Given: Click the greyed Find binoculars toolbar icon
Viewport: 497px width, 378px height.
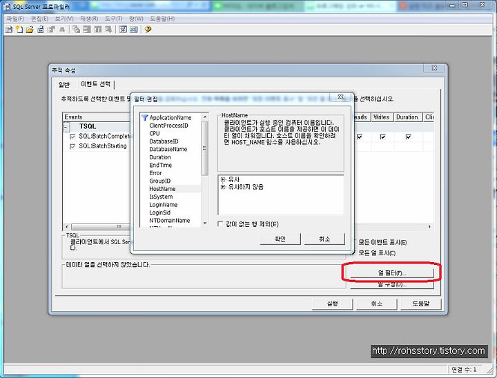Looking at the screenshot, I should click(x=62, y=30).
